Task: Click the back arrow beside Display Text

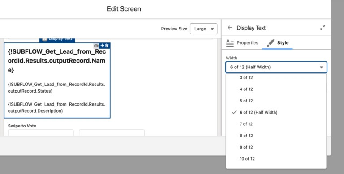Action: coord(230,28)
